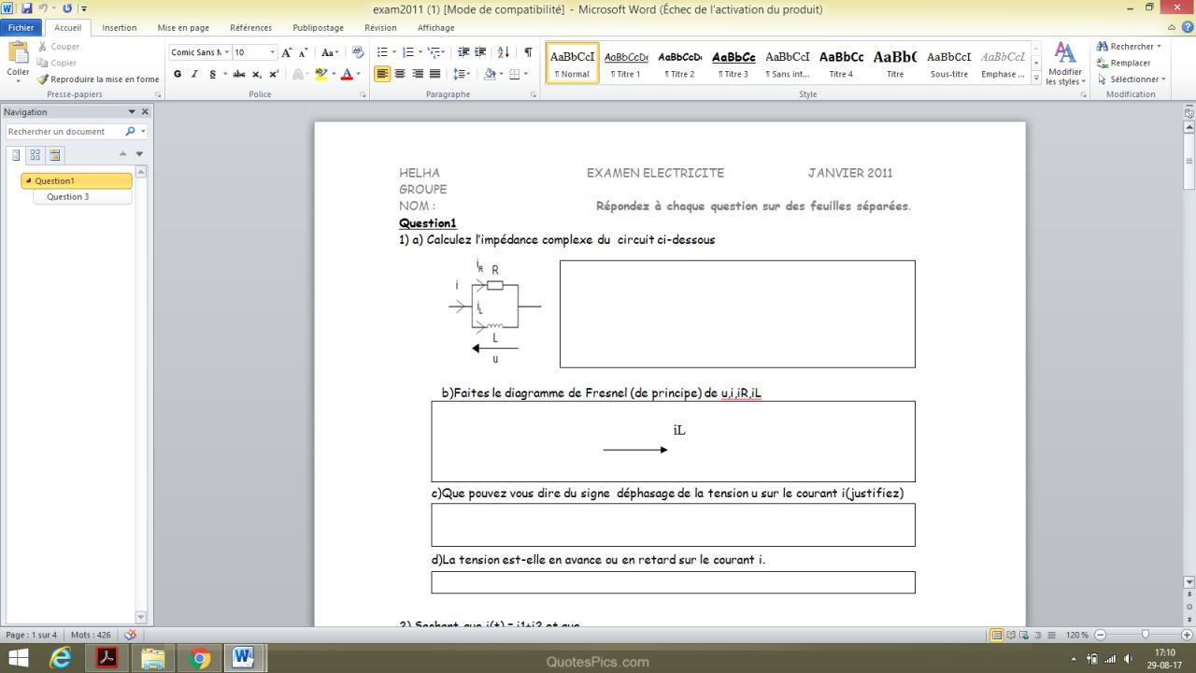
Task: Save the document from the quick access toolbar
Action: tap(26, 9)
